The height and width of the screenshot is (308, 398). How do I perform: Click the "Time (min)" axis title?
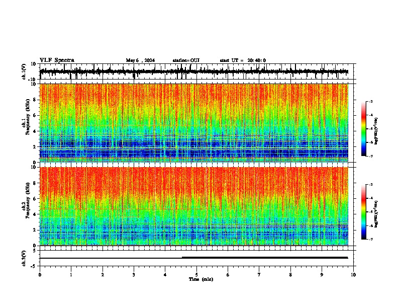pyautogui.click(x=201, y=279)
